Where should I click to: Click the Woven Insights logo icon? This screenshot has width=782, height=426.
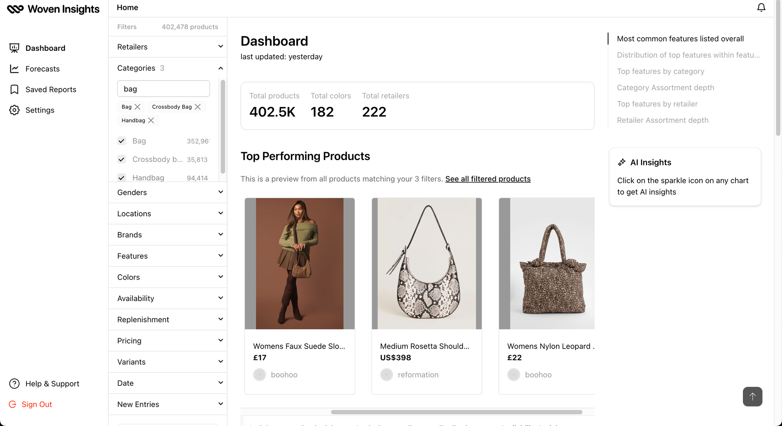(x=15, y=7)
